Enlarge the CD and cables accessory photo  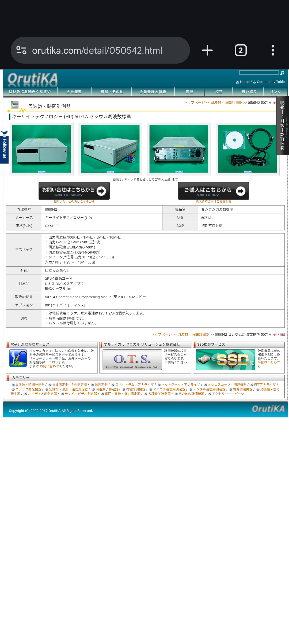[247, 149]
